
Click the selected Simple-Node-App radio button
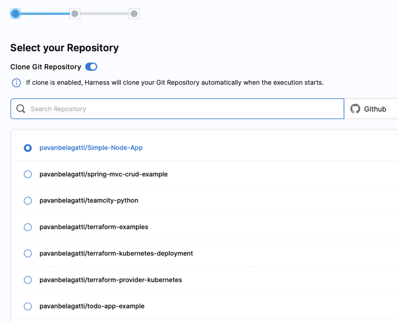[28, 148]
